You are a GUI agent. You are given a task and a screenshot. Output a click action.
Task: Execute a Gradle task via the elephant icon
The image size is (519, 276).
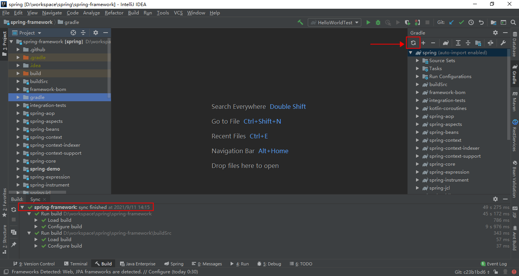coord(445,43)
